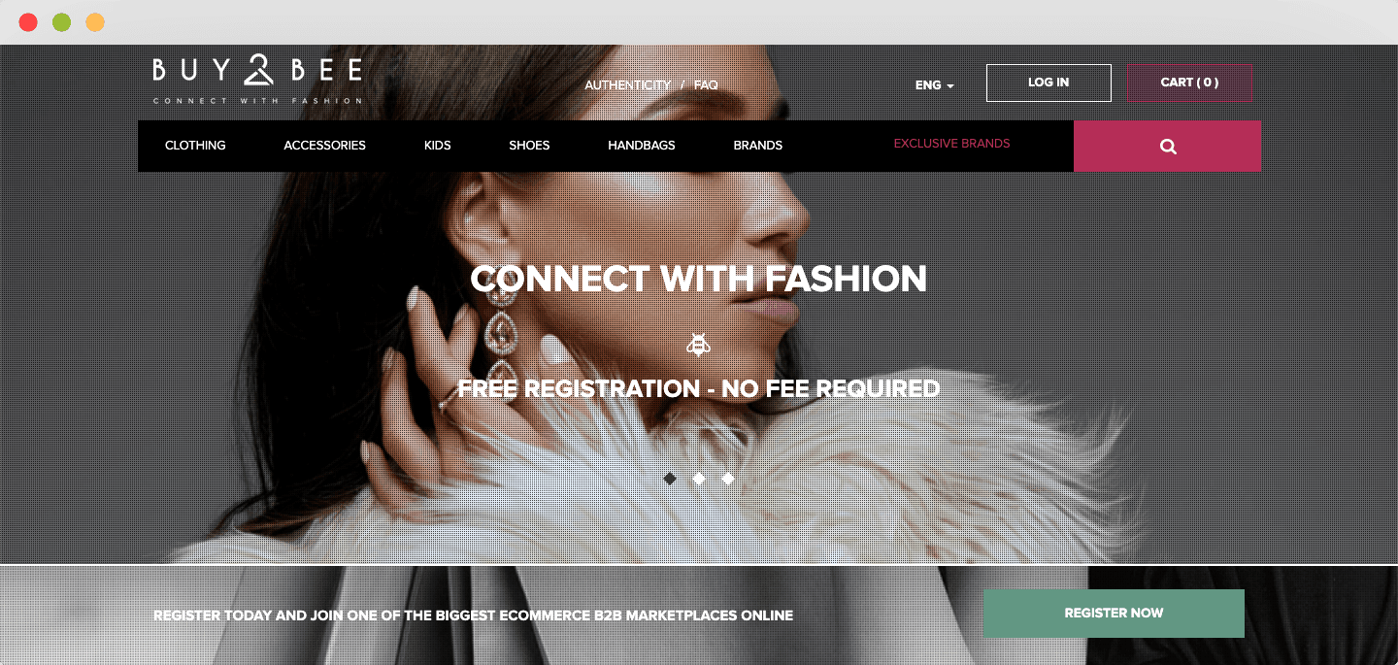Open the Clothing menu
Image resolution: width=1398 pixels, height=665 pixels.
pyautogui.click(x=195, y=146)
